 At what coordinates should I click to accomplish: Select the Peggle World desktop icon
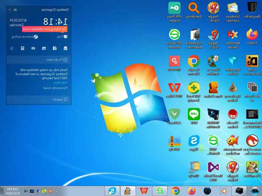tap(213, 12)
